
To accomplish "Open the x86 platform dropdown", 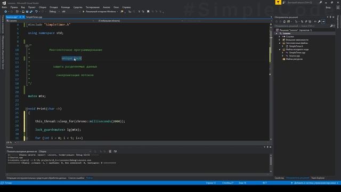I will (x=71, y=12).
